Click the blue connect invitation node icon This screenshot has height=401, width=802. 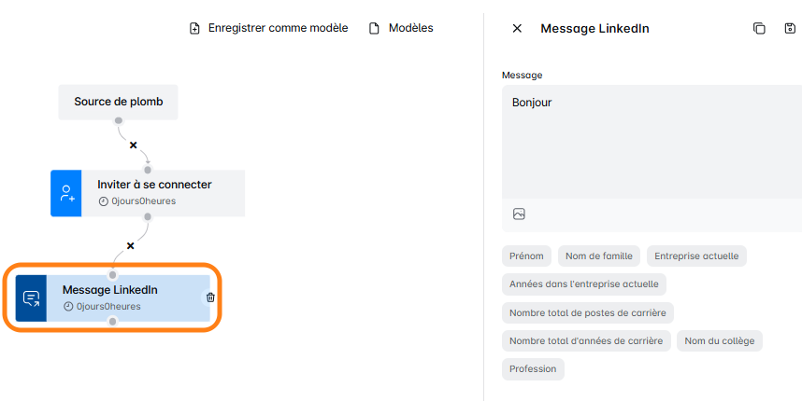point(66,193)
